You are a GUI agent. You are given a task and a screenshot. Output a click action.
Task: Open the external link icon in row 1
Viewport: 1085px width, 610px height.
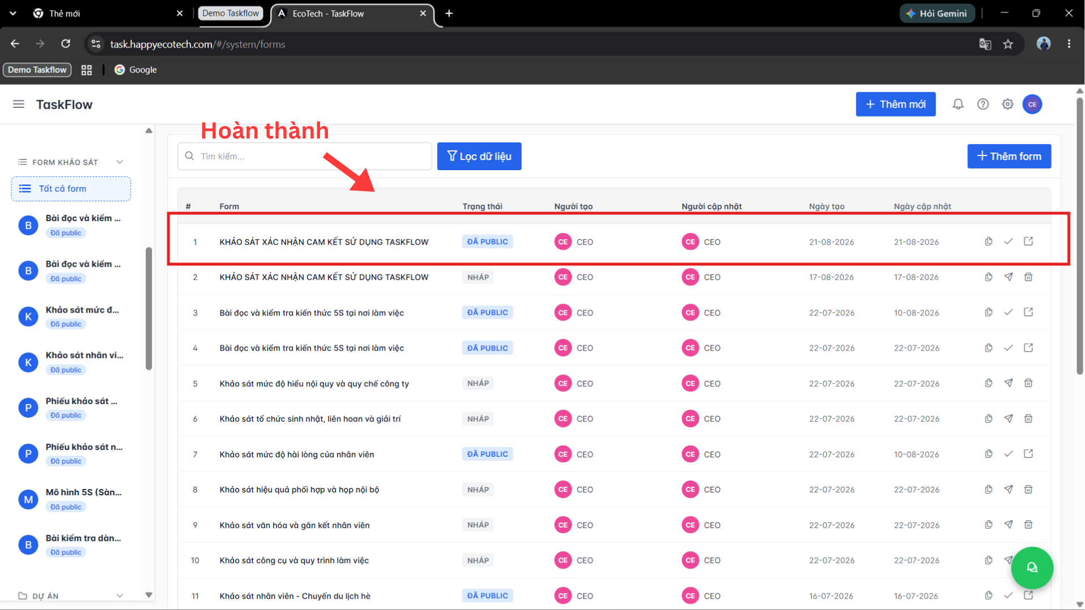click(1028, 241)
